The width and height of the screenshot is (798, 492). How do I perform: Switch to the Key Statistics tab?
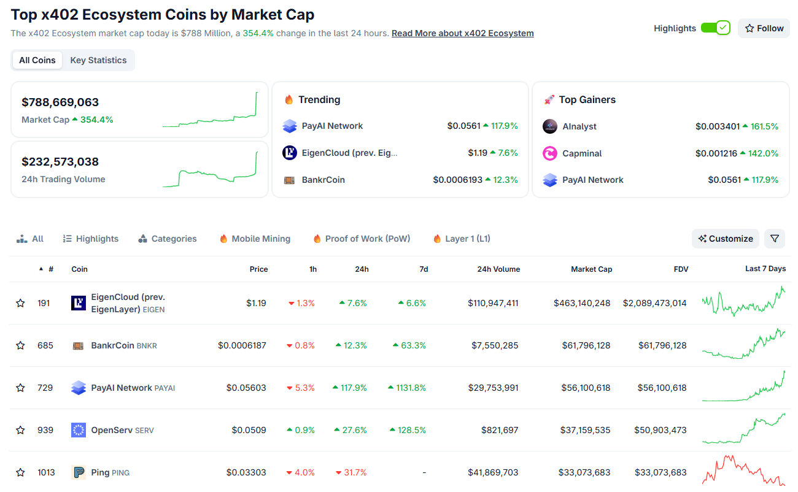click(x=98, y=60)
